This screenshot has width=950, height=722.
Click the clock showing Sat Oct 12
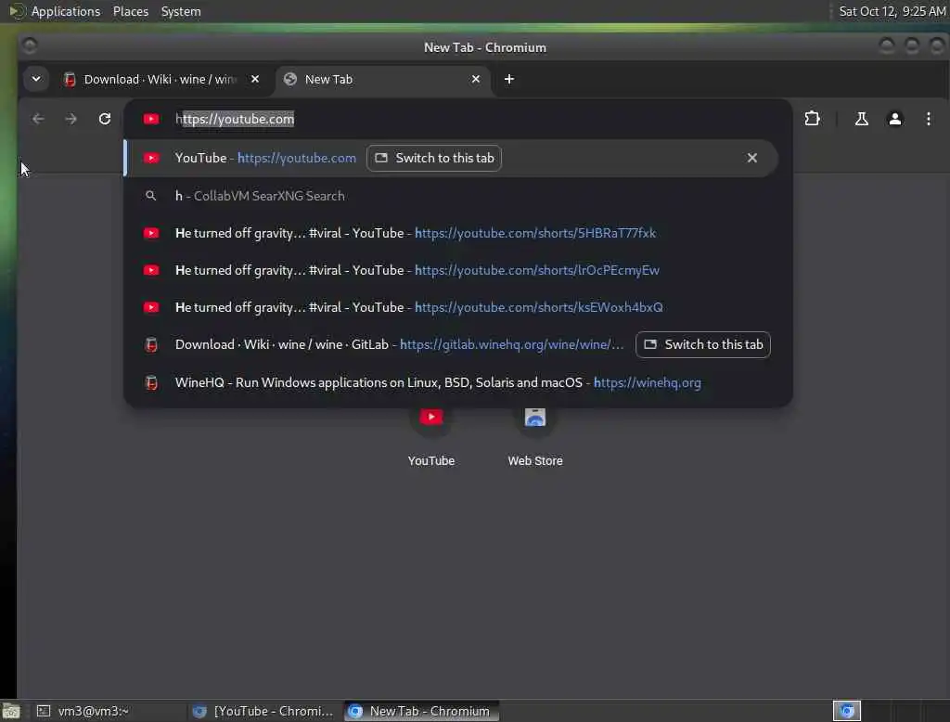(x=892, y=11)
